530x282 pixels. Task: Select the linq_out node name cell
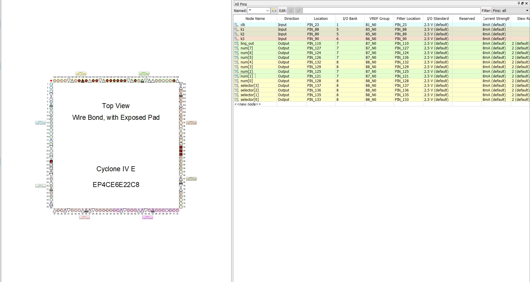255,43
